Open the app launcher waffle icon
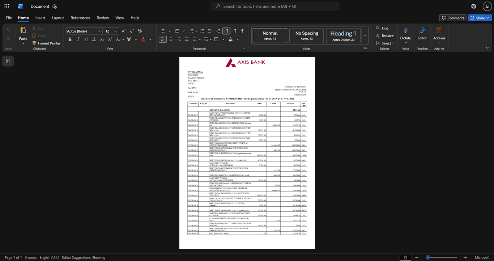The image size is (494, 261). pos(7,6)
